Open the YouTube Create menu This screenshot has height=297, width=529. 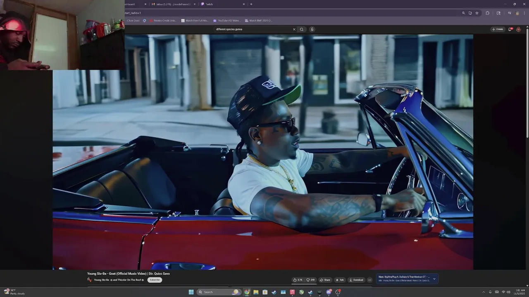[498, 29]
